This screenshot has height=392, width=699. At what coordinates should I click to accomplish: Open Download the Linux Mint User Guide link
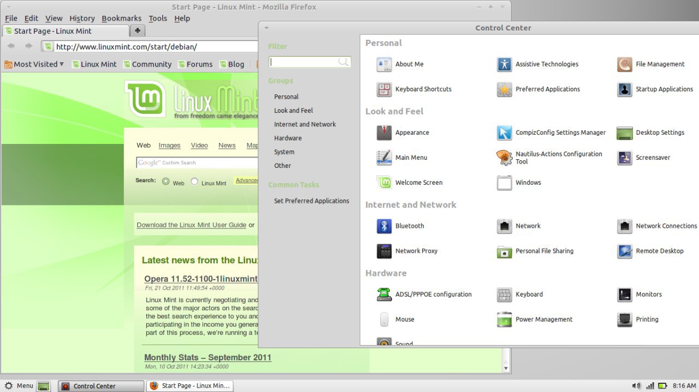[x=191, y=225]
